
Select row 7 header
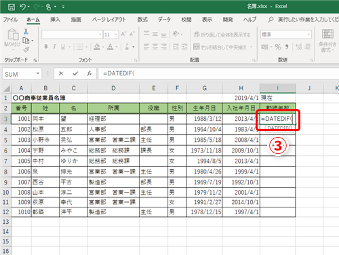pyautogui.click(x=5, y=161)
